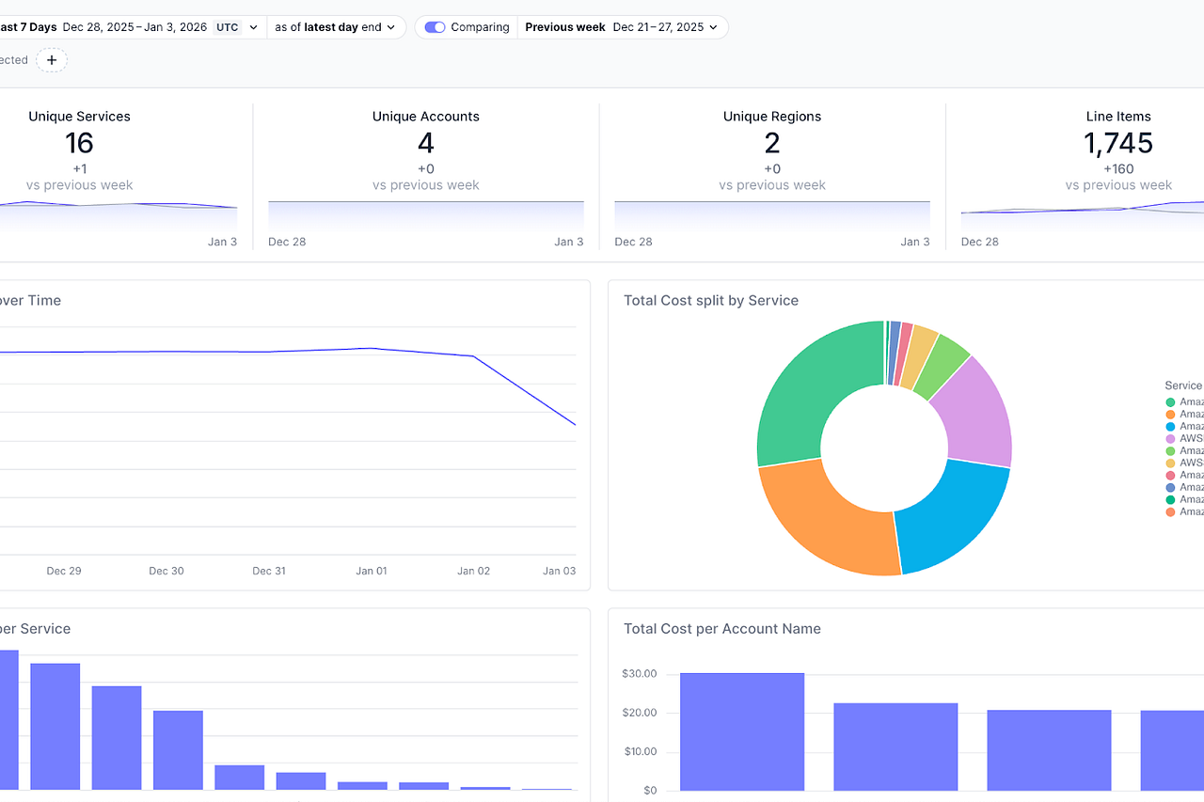Click the plus button to add a filter

pos(52,60)
